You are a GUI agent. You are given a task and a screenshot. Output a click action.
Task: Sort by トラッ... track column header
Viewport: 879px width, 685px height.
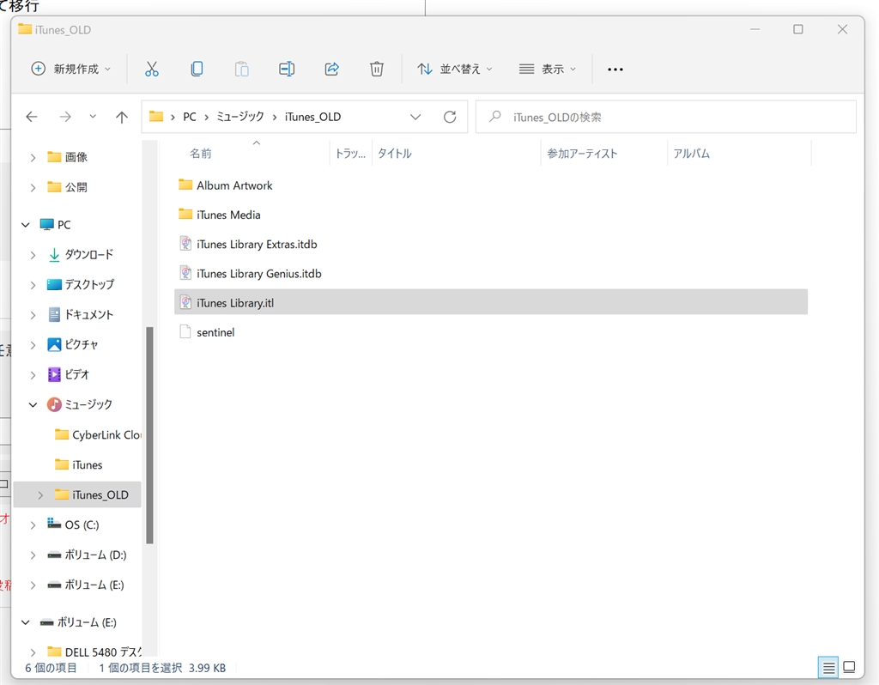[x=350, y=153]
